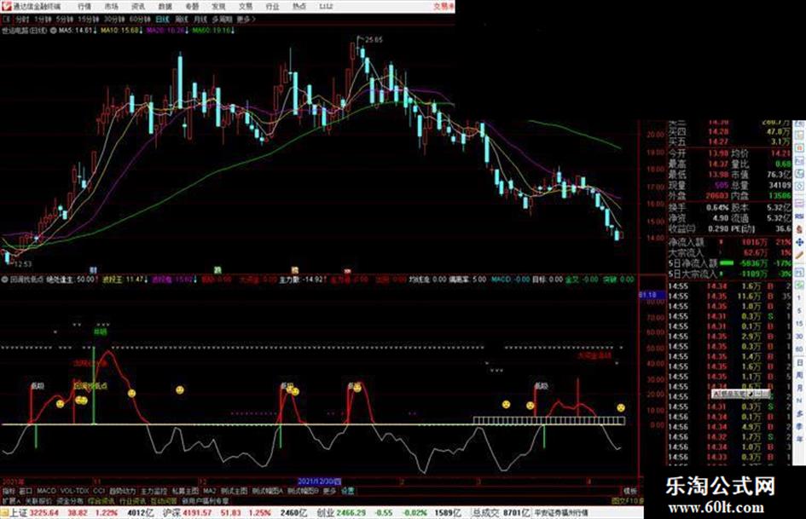Click the 12.53 low price label

pyautogui.click(x=23, y=264)
